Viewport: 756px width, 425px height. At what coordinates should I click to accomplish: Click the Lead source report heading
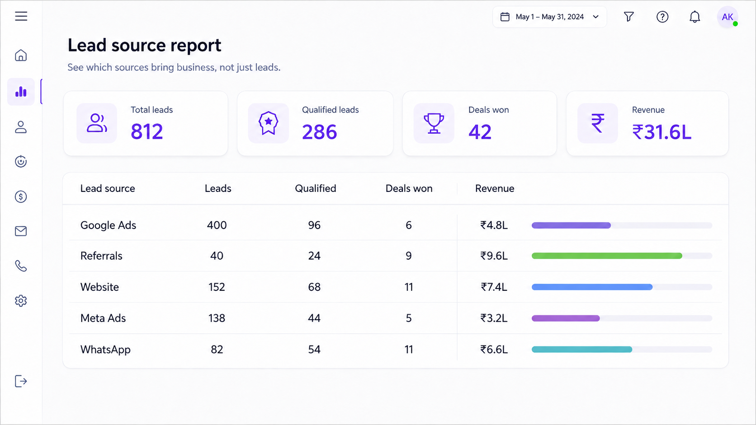[x=144, y=45]
